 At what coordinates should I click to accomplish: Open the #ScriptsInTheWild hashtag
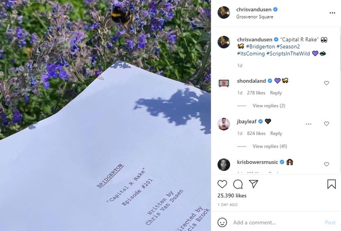(288, 53)
